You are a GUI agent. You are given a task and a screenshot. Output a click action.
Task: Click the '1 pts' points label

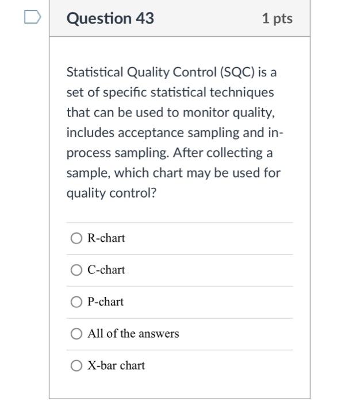[277, 18]
